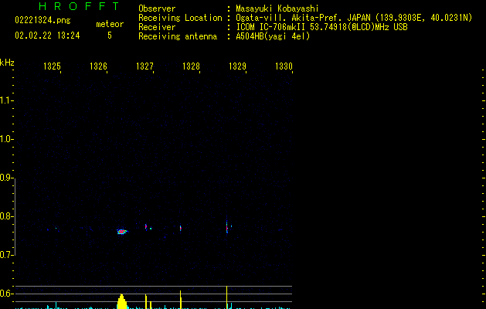This screenshot has height=309, width=486.
Task: Click the 0.8 kHz frequency tick label
Action: (x=6, y=216)
